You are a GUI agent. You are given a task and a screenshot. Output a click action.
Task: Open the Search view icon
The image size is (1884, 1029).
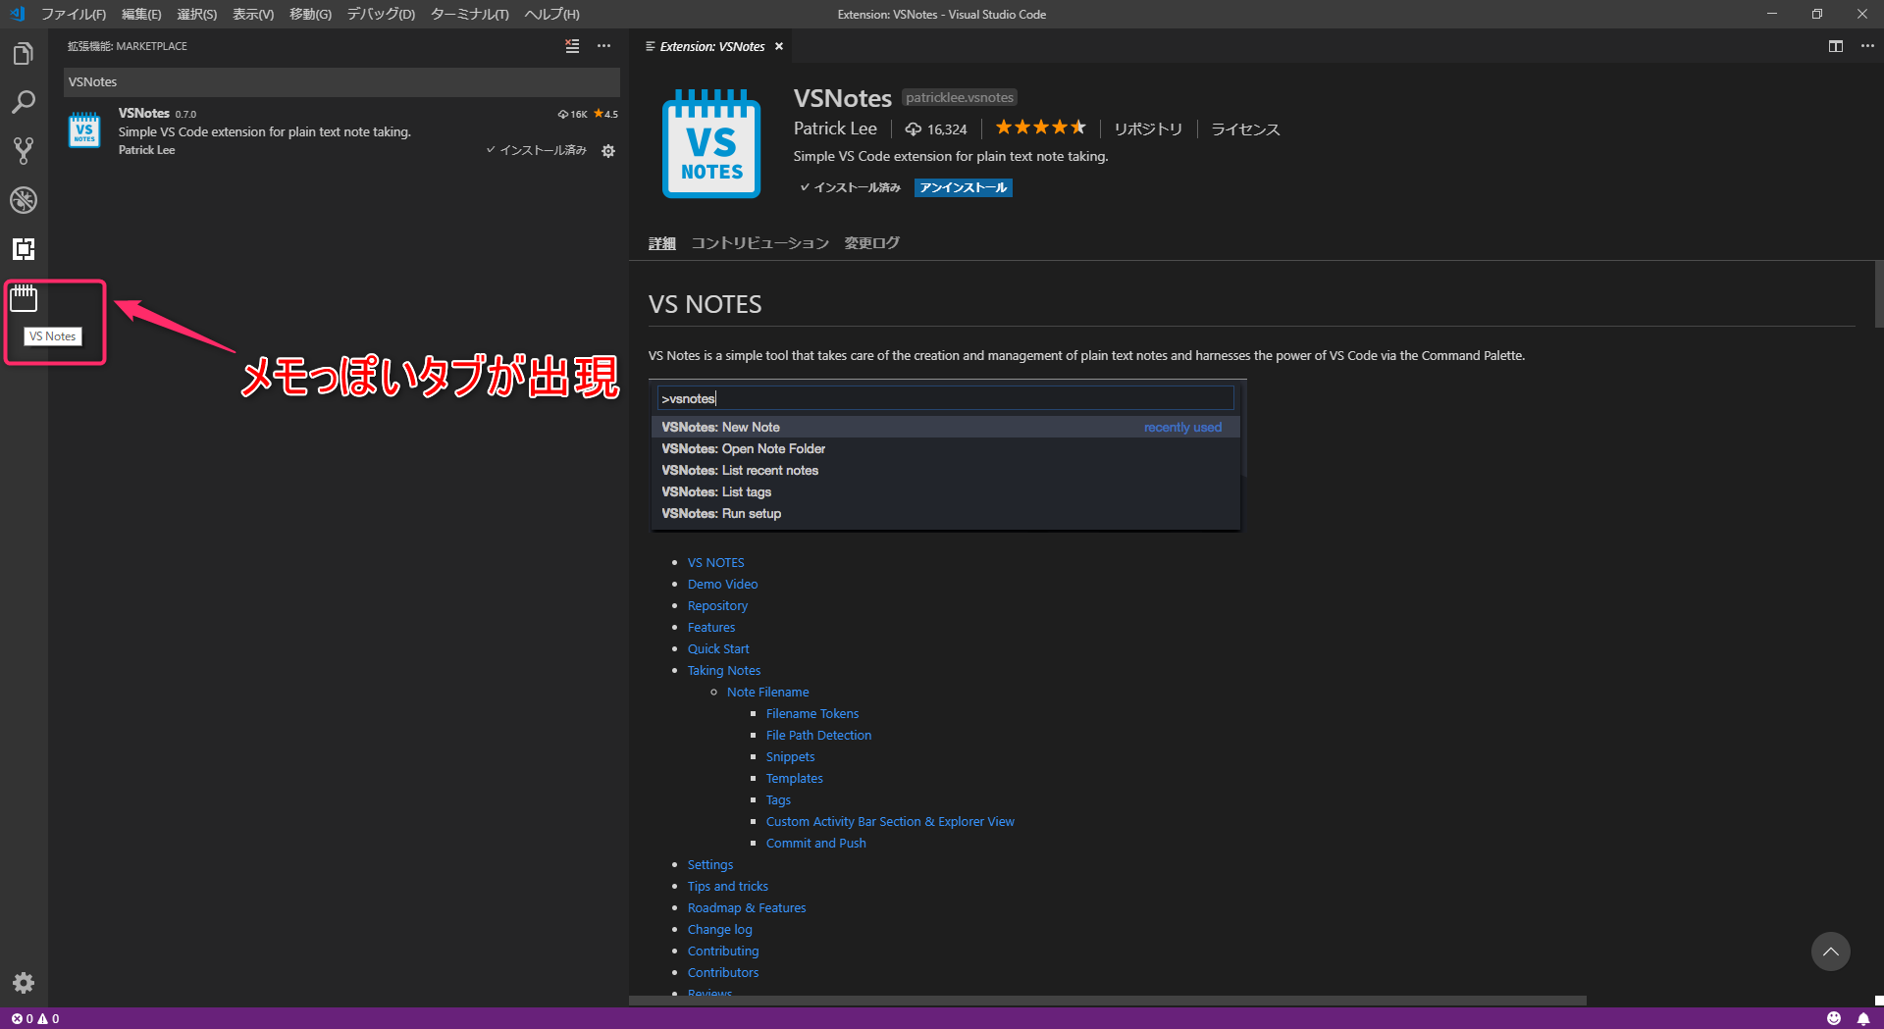[x=24, y=102]
